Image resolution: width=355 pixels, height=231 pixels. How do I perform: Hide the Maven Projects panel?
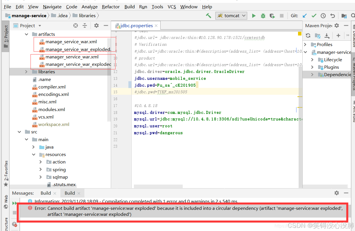pos(346,25)
